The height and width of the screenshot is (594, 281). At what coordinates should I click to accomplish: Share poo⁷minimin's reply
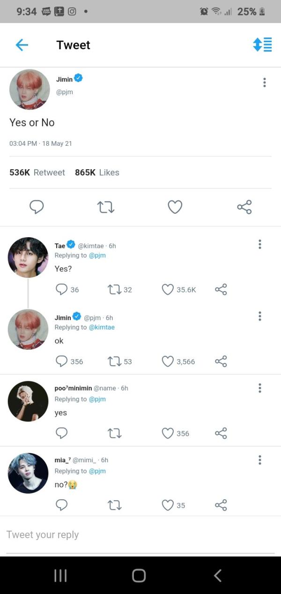point(221,433)
